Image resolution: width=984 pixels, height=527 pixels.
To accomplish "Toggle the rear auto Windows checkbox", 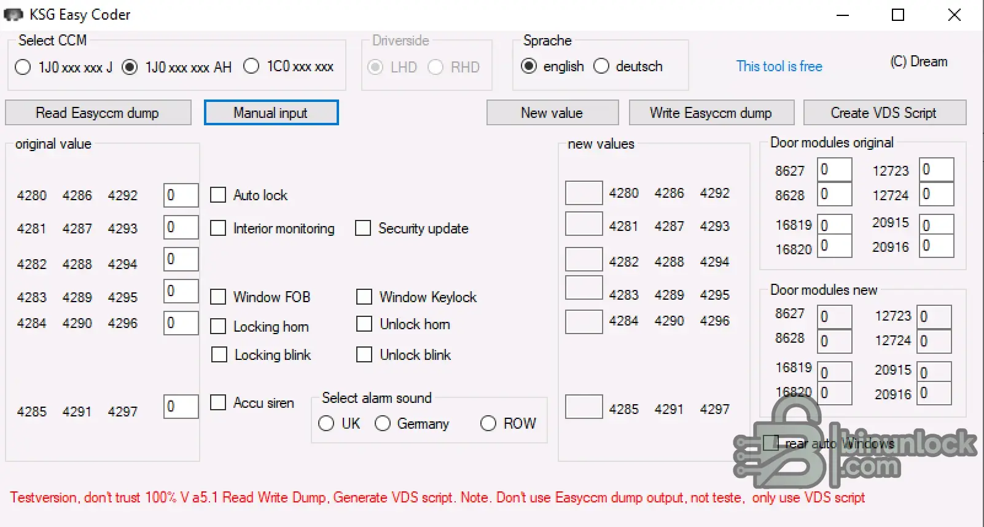I will click(771, 443).
